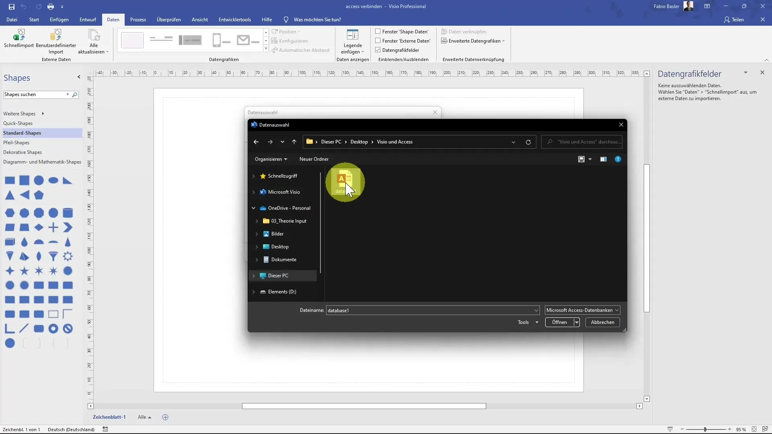Select the pentagon shape in the stencil

coord(39,195)
